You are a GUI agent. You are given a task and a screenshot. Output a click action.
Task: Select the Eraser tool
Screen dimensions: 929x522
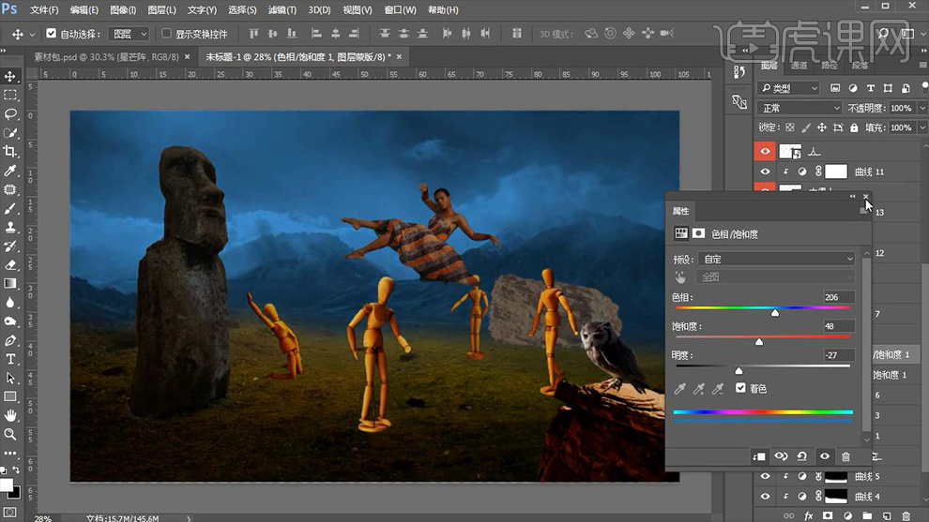(10, 264)
